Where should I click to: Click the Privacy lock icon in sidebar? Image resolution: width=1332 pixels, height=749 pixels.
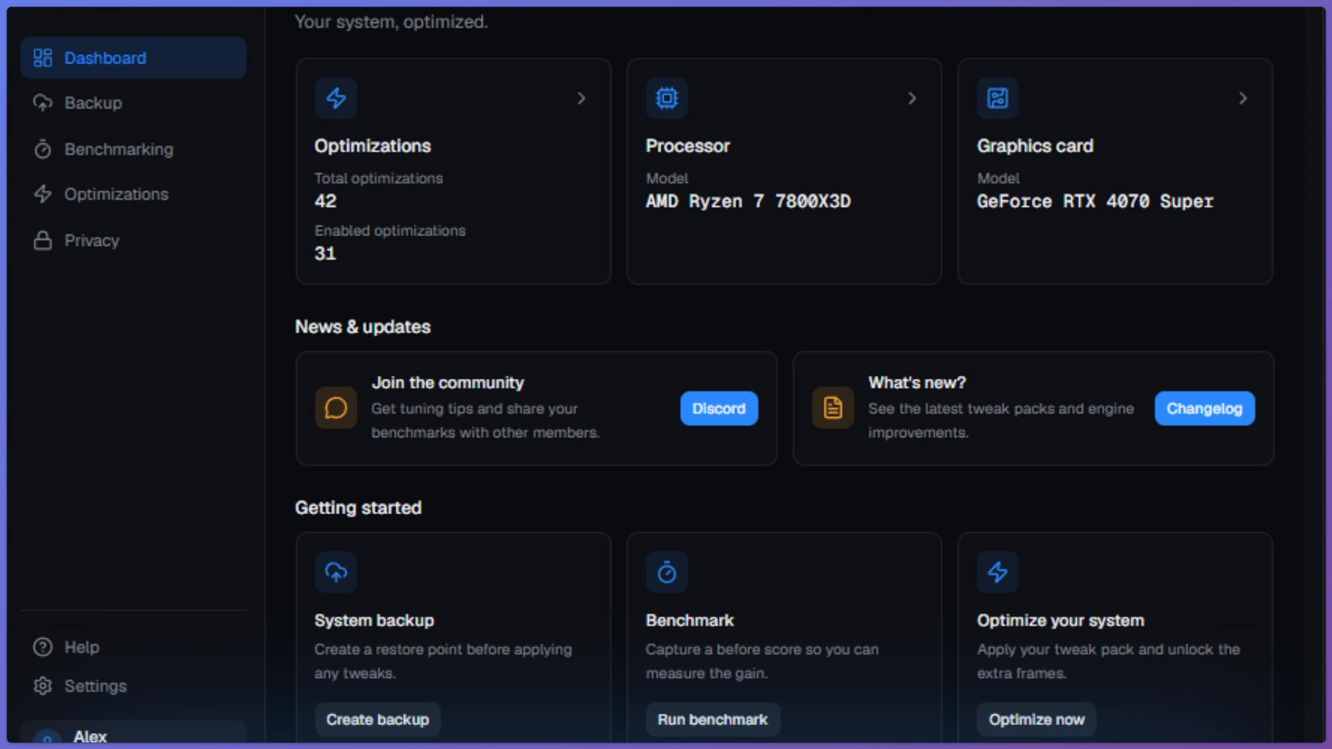(x=43, y=240)
